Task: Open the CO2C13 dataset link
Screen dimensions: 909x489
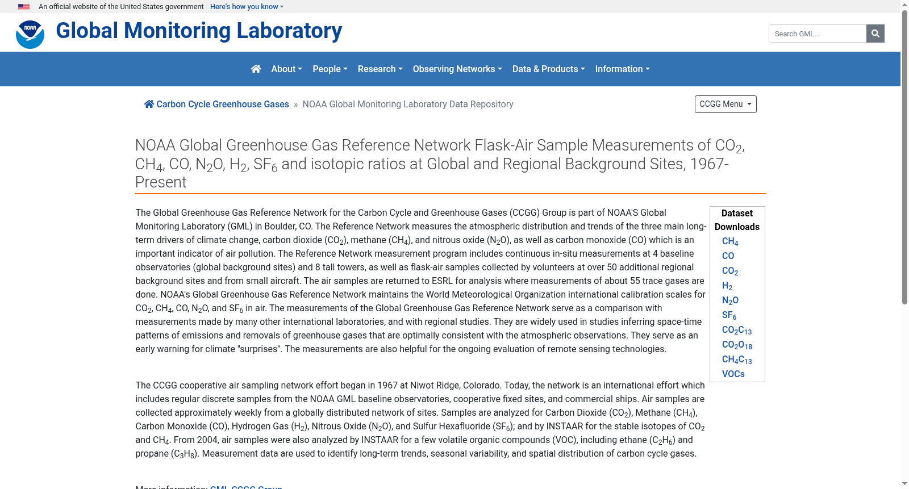Action: coord(737,330)
